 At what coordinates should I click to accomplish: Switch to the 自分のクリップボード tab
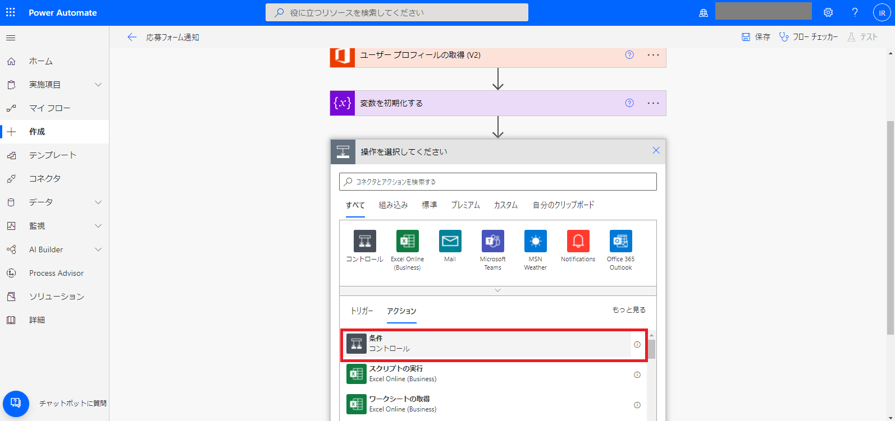563,205
